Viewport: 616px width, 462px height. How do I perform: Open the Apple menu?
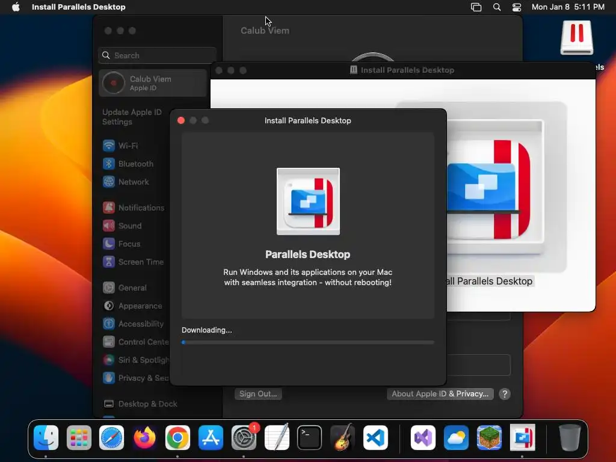pos(16,7)
